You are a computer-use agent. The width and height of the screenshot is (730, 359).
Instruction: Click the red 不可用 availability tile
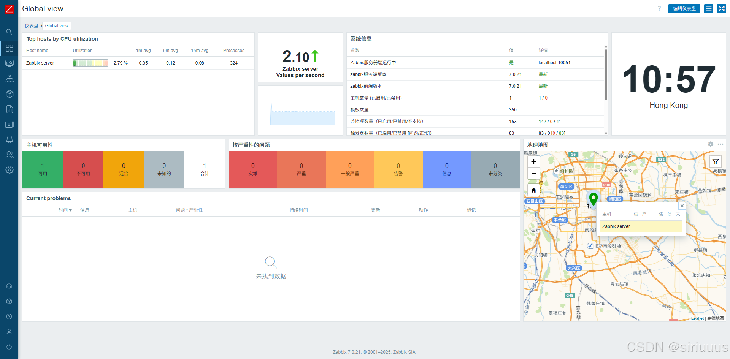(83, 170)
